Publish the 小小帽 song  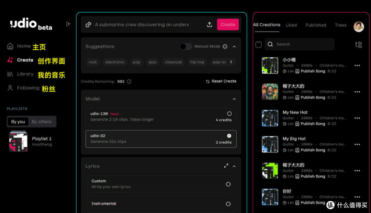(x=310, y=71)
